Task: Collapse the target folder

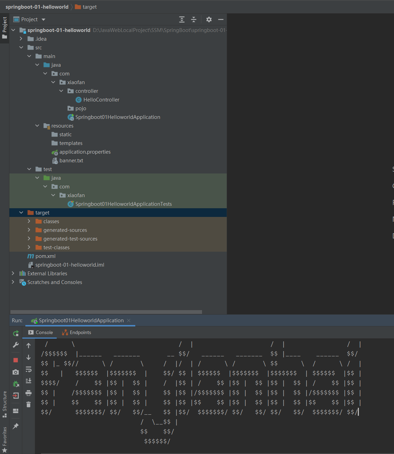Action: 21,212
